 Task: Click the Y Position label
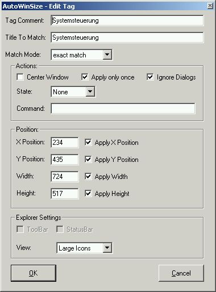31,159
